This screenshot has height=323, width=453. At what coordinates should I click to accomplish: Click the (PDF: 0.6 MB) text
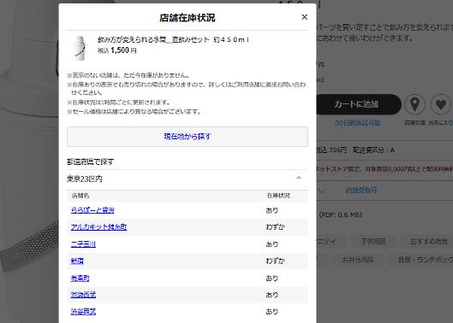pos(340,214)
